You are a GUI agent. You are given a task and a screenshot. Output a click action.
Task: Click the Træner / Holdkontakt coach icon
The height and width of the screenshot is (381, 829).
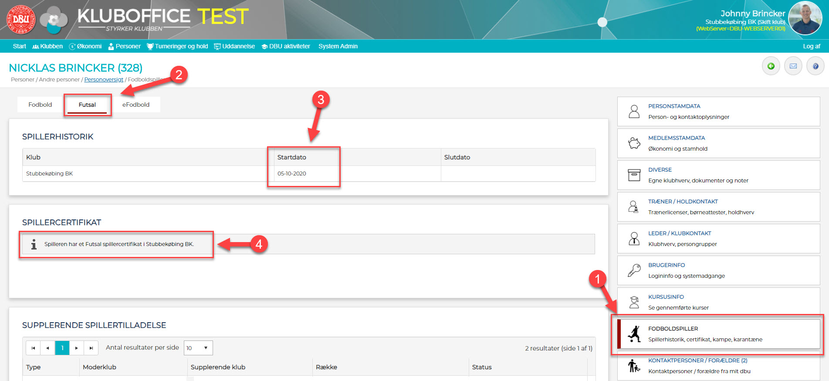[x=634, y=207]
